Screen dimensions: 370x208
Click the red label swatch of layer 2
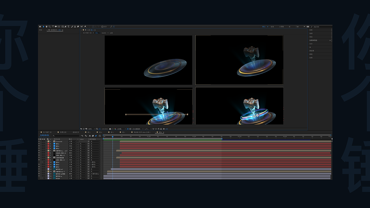(48, 144)
